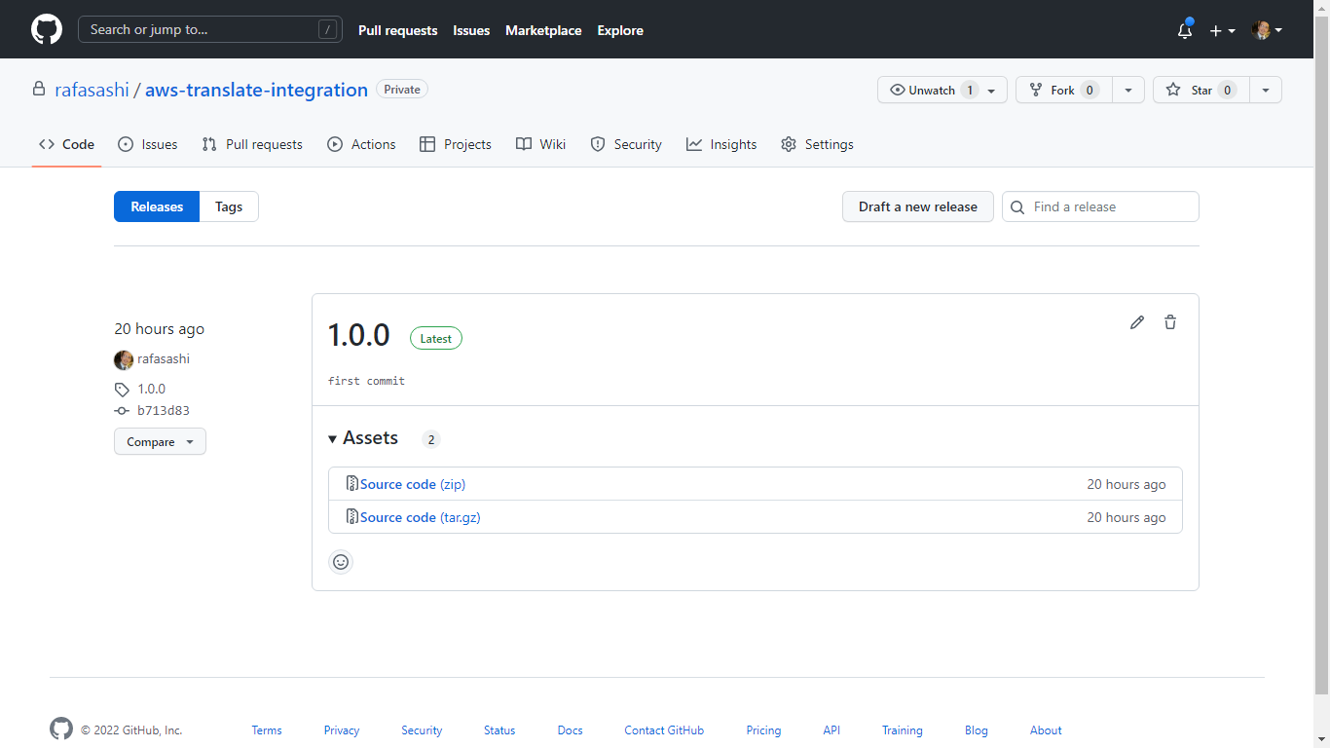
Task: Open aws-translate-integration repository link
Action: [x=256, y=90]
